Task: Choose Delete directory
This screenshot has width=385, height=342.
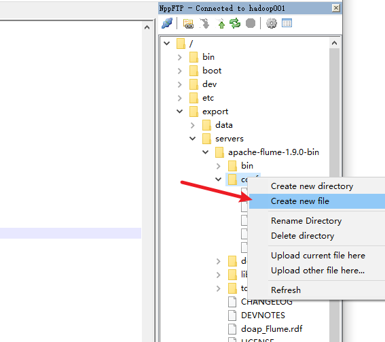Action: coord(303,236)
